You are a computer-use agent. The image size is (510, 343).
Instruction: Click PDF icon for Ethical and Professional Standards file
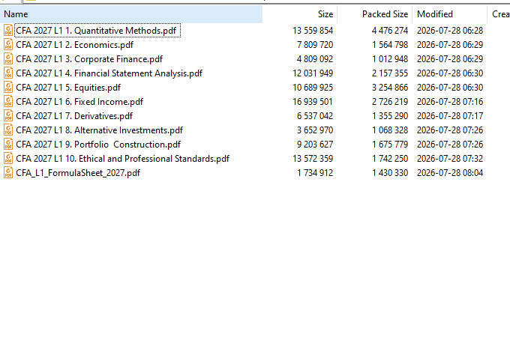point(8,159)
